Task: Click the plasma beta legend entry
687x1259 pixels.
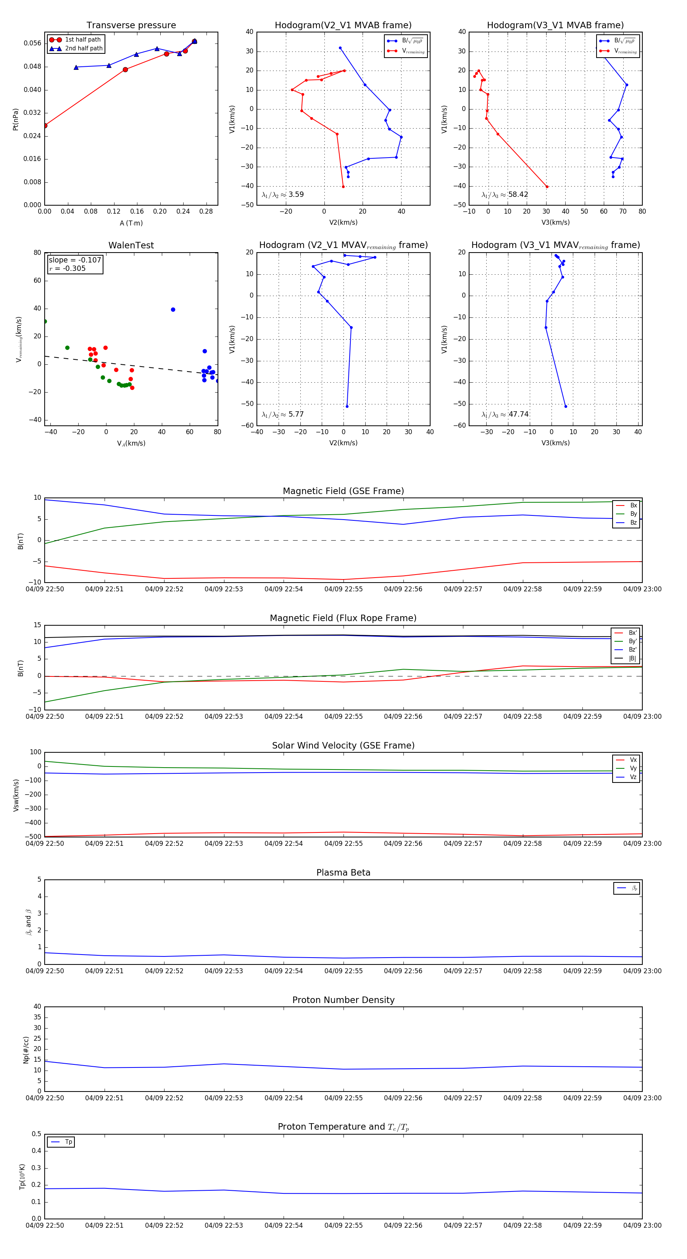Action: click(x=627, y=888)
